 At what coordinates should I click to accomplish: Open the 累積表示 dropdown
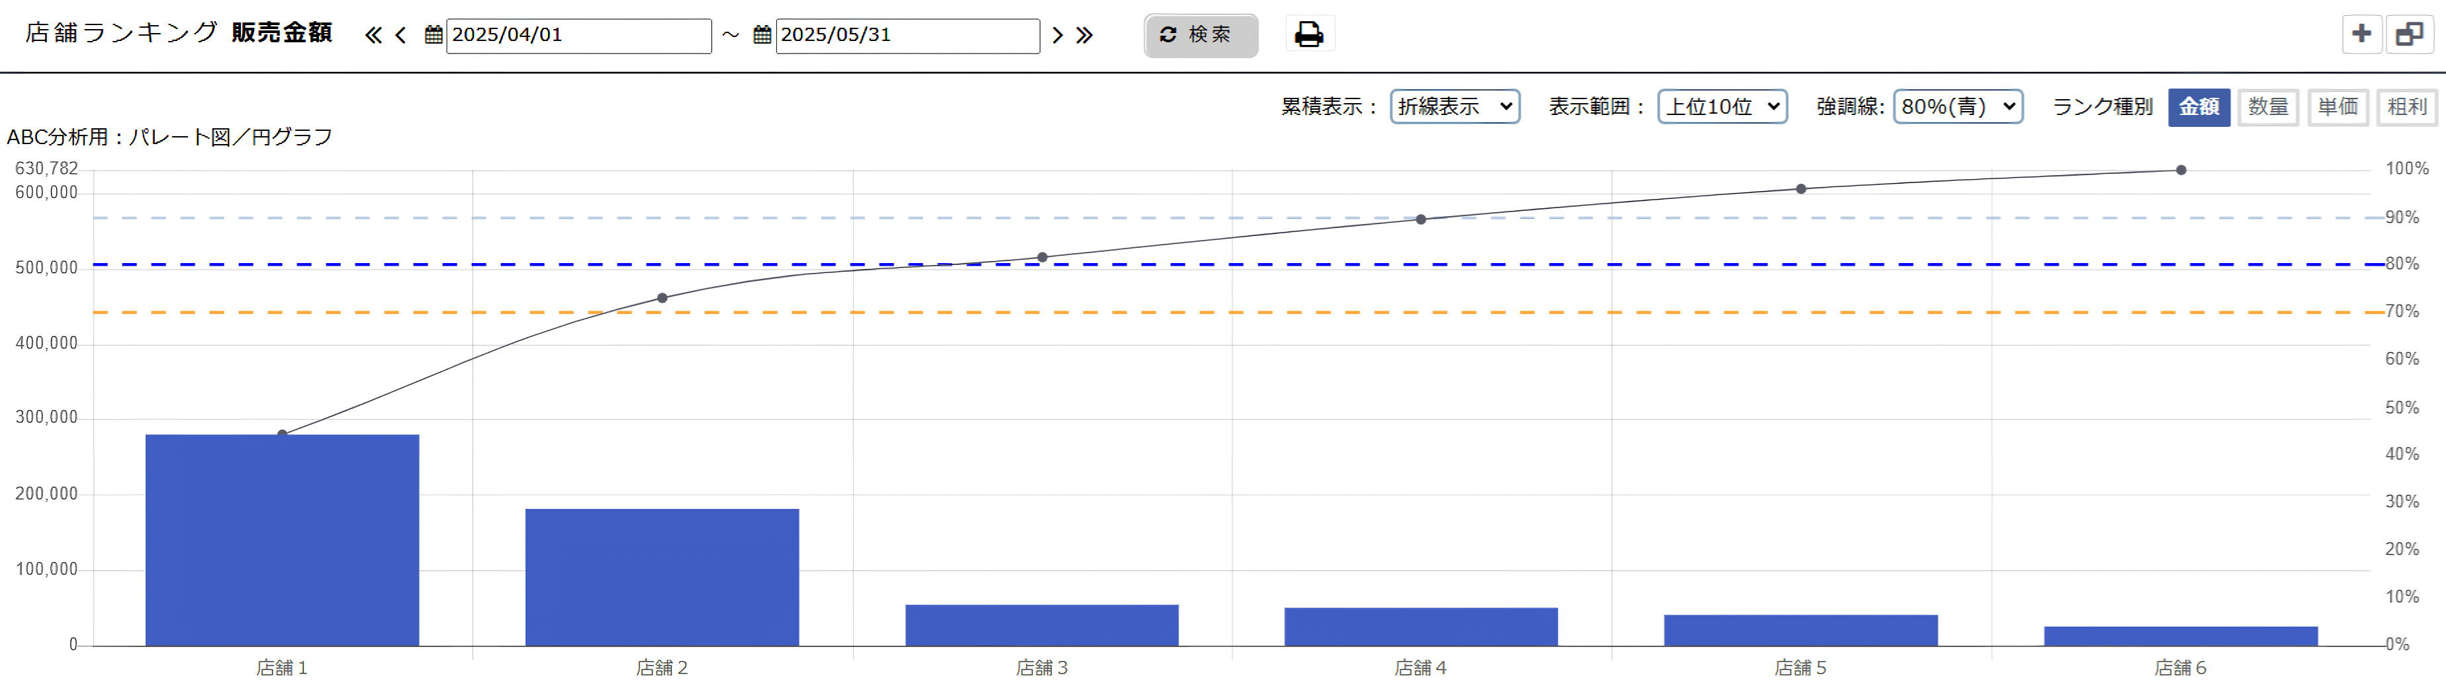pyautogui.click(x=1454, y=107)
